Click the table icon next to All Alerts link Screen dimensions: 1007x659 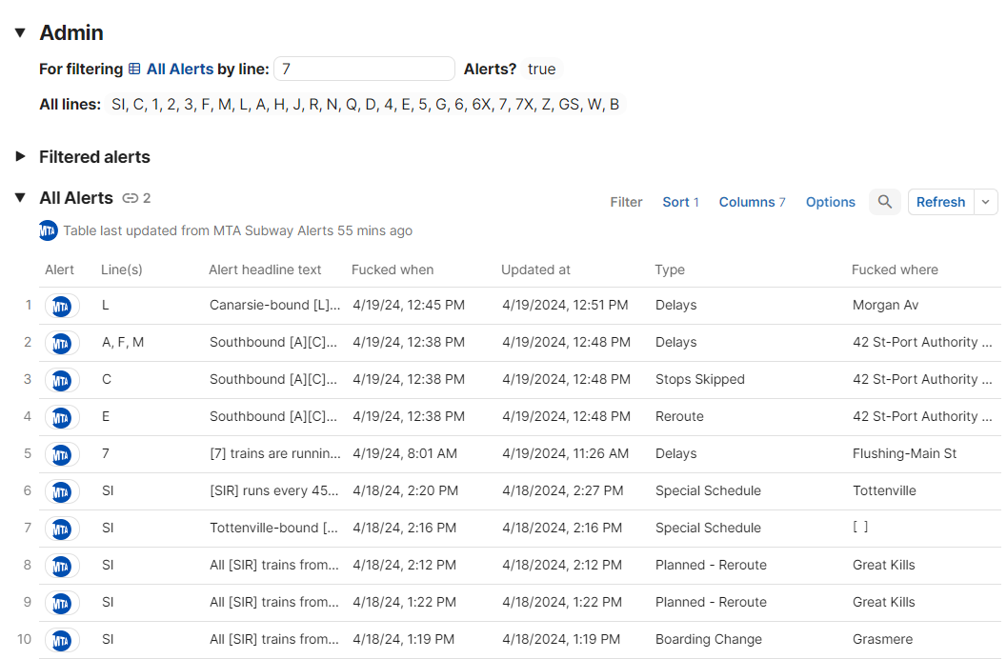coord(134,69)
